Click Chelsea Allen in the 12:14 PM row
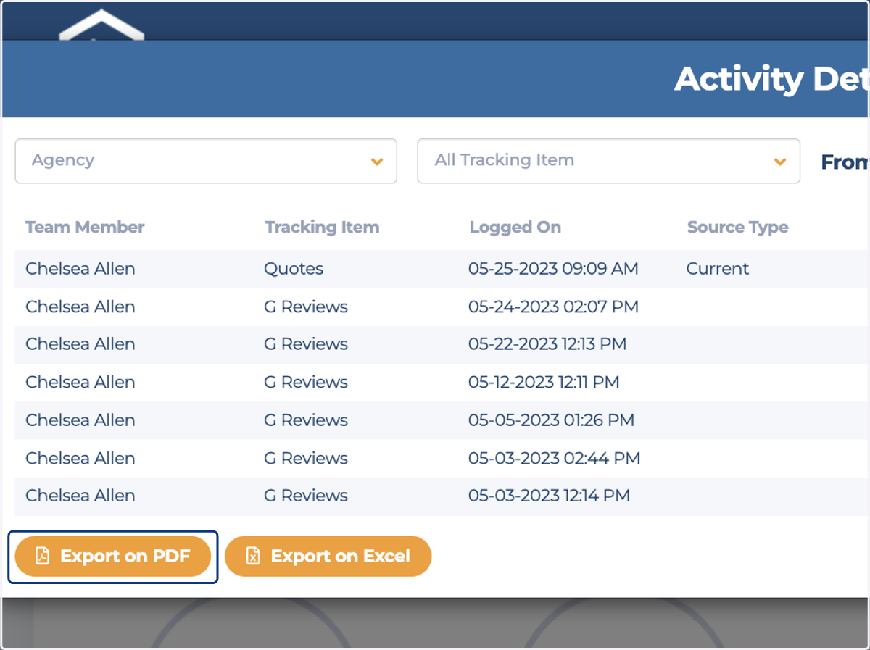 pos(80,496)
